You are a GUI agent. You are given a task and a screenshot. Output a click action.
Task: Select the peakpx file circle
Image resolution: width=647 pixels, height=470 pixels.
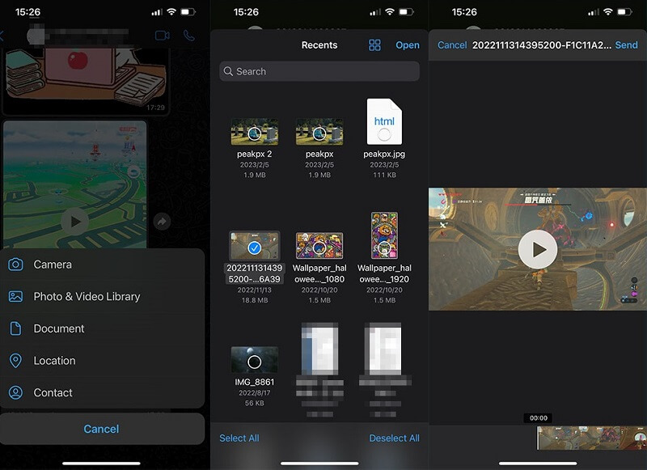click(319, 133)
